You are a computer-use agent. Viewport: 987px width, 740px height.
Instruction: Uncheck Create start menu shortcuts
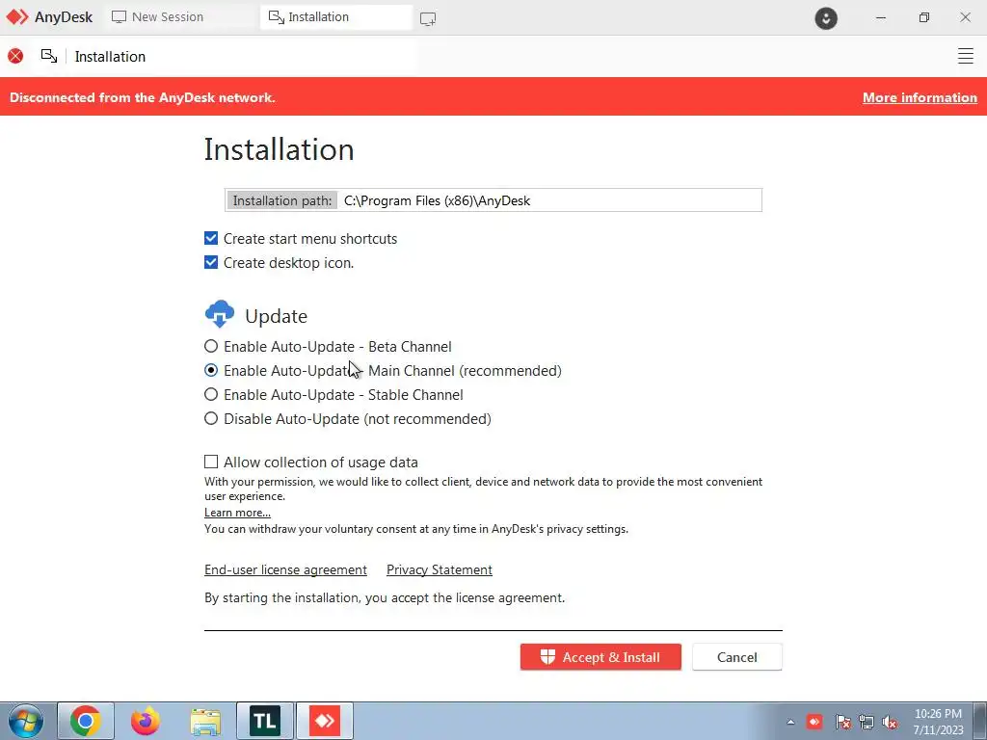211,239
